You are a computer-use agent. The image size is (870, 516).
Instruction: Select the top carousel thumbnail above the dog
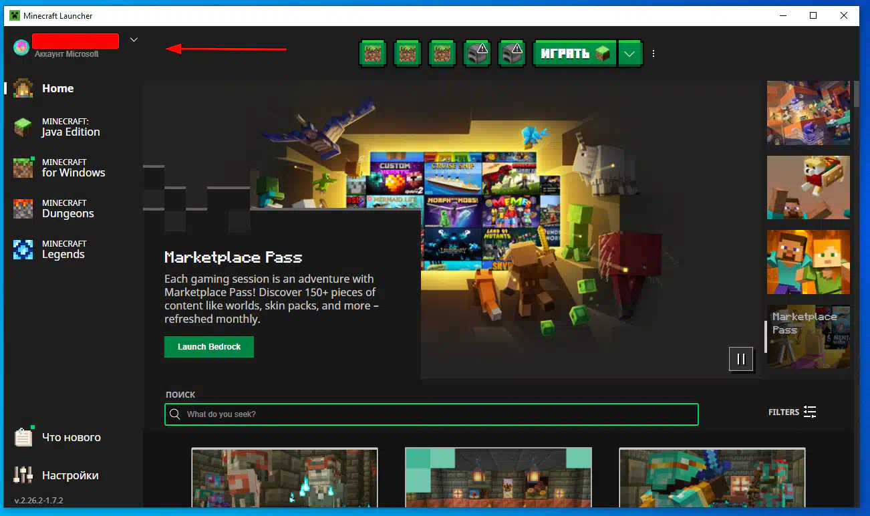click(x=809, y=113)
